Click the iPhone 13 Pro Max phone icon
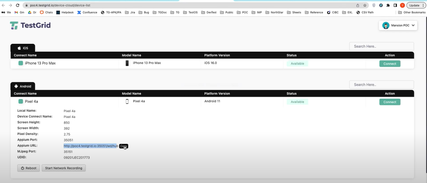The width and height of the screenshot is (427, 183). coord(127,63)
